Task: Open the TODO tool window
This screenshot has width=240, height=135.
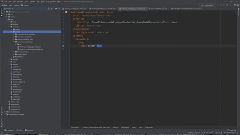Action: pos(19,130)
